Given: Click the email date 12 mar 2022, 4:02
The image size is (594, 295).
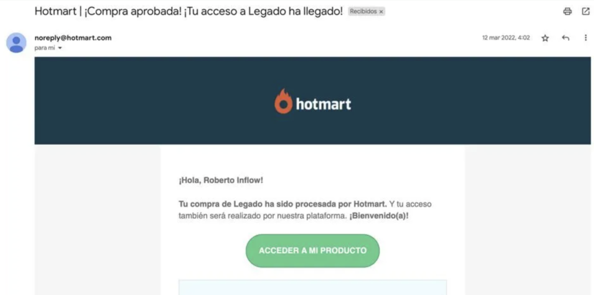Looking at the screenshot, I should coord(506,38).
